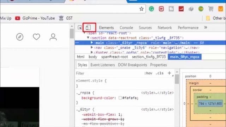Image resolution: width=226 pixels, height=127 pixels.
Task: Click the section._tlwfg._8f735 breadcrumb
Action: (149, 57)
